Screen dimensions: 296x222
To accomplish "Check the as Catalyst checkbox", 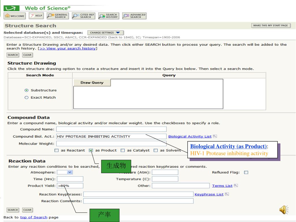I will [123, 150].
